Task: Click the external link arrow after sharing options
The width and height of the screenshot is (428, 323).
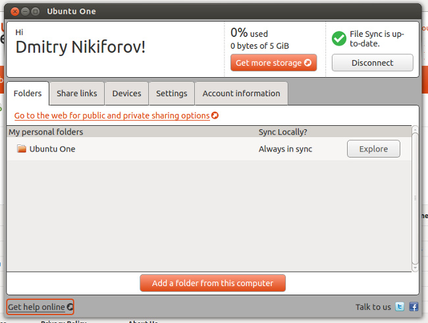Action: [215, 115]
